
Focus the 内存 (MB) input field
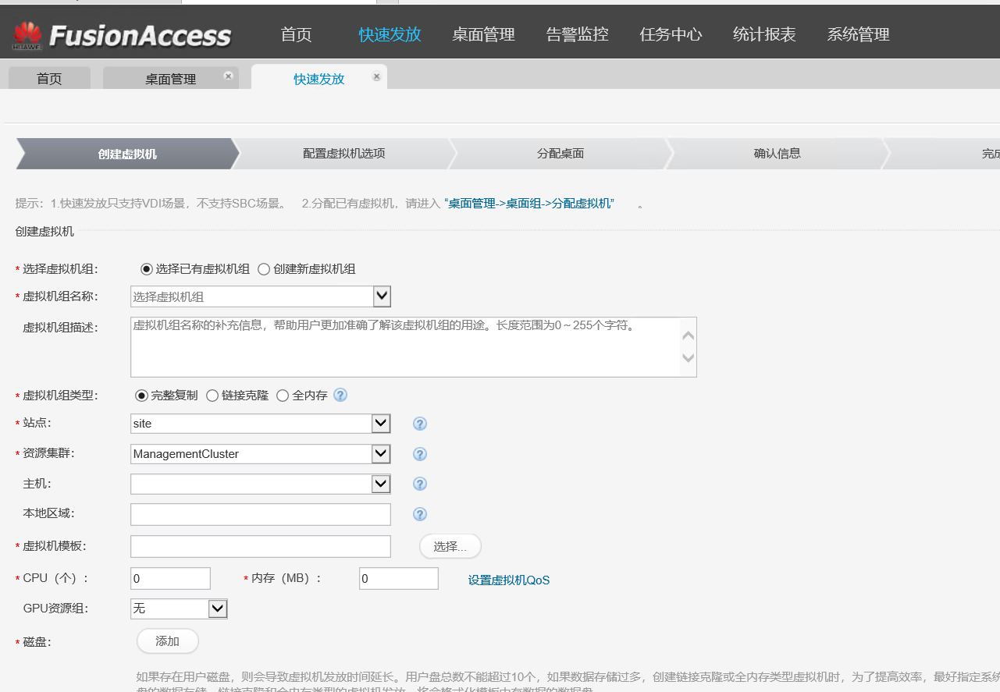[x=399, y=578]
